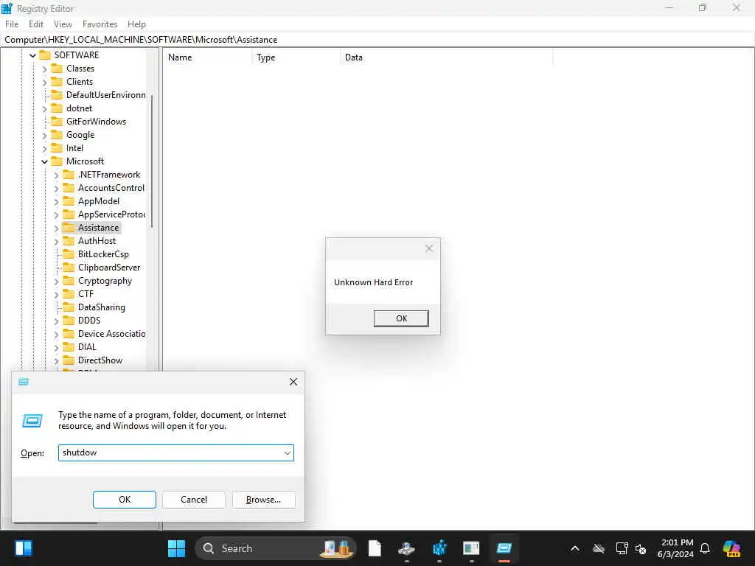
Task: Expand the Clients key
Action: coord(44,83)
